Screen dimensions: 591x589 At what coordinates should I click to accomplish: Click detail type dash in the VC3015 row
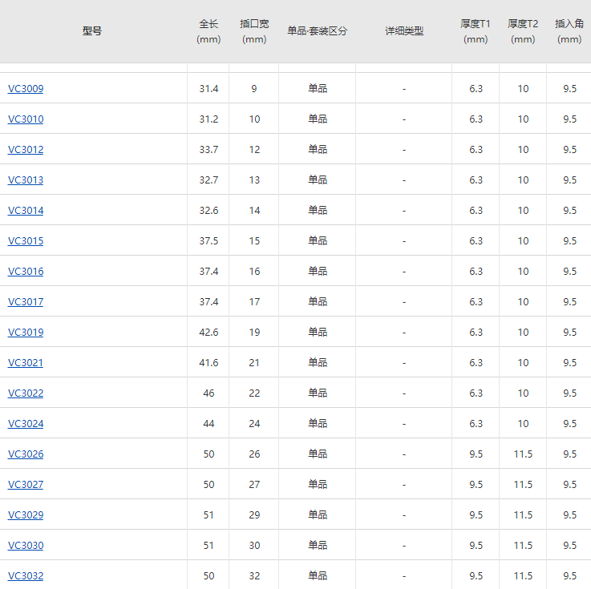coord(404,241)
